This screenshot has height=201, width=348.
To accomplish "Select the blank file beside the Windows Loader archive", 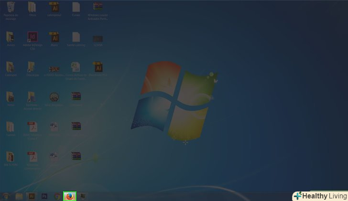I will point(76,9).
